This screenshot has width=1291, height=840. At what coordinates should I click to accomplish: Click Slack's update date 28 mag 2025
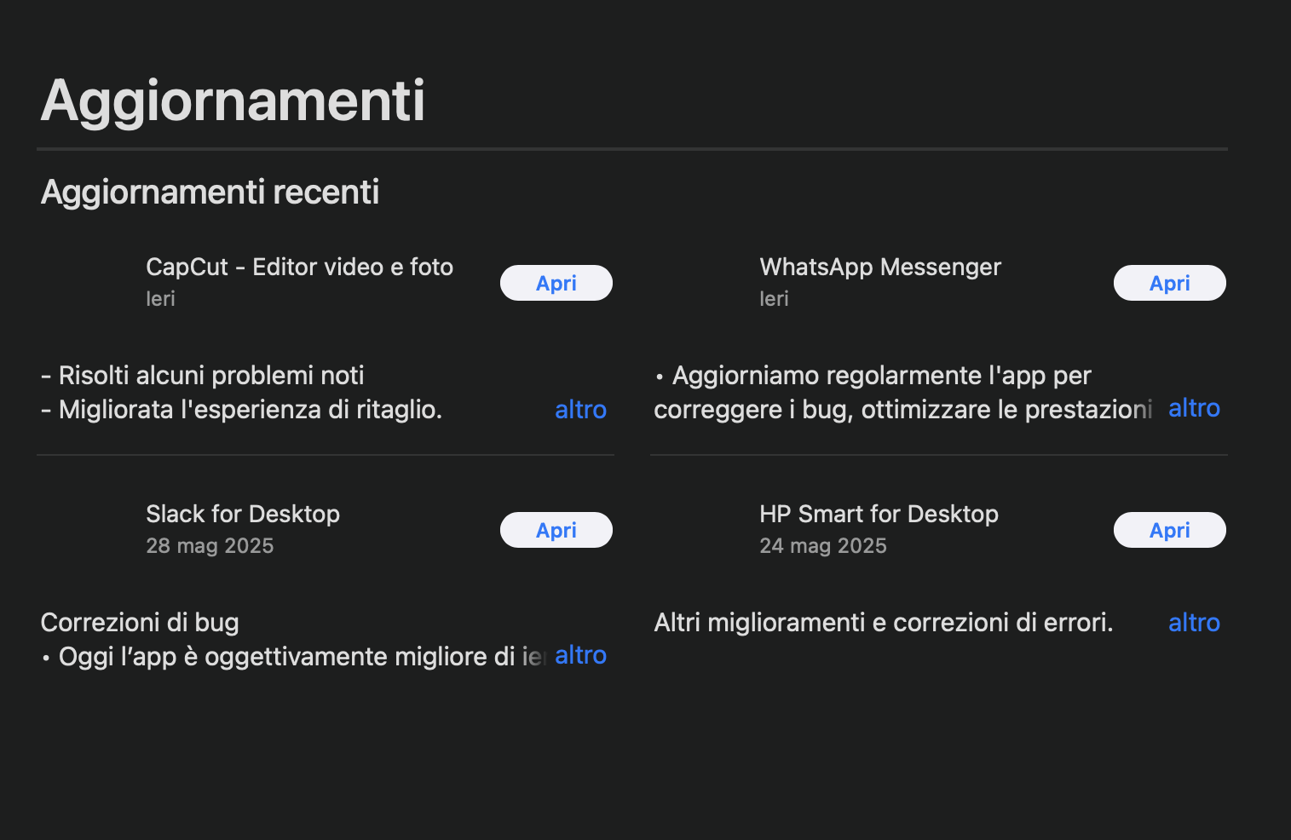click(210, 545)
